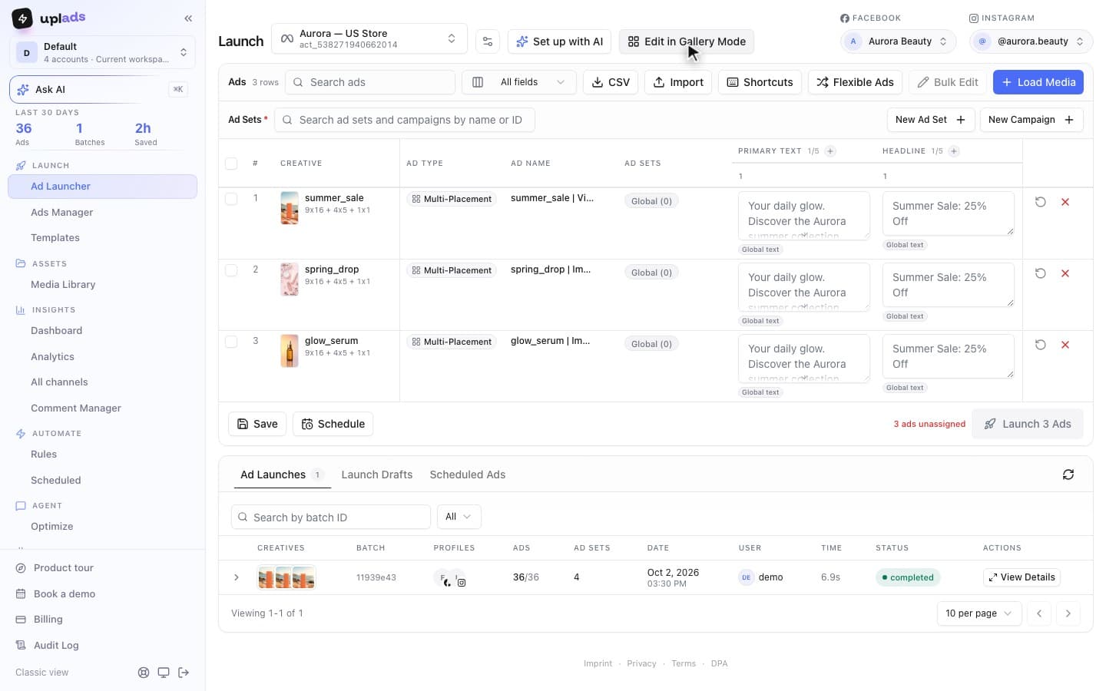Select all ads with header checkbox
The height and width of the screenshot is (691, 1106).
[x=231, y=164]
